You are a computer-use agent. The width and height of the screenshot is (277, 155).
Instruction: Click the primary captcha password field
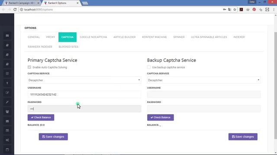pos(84,109)
